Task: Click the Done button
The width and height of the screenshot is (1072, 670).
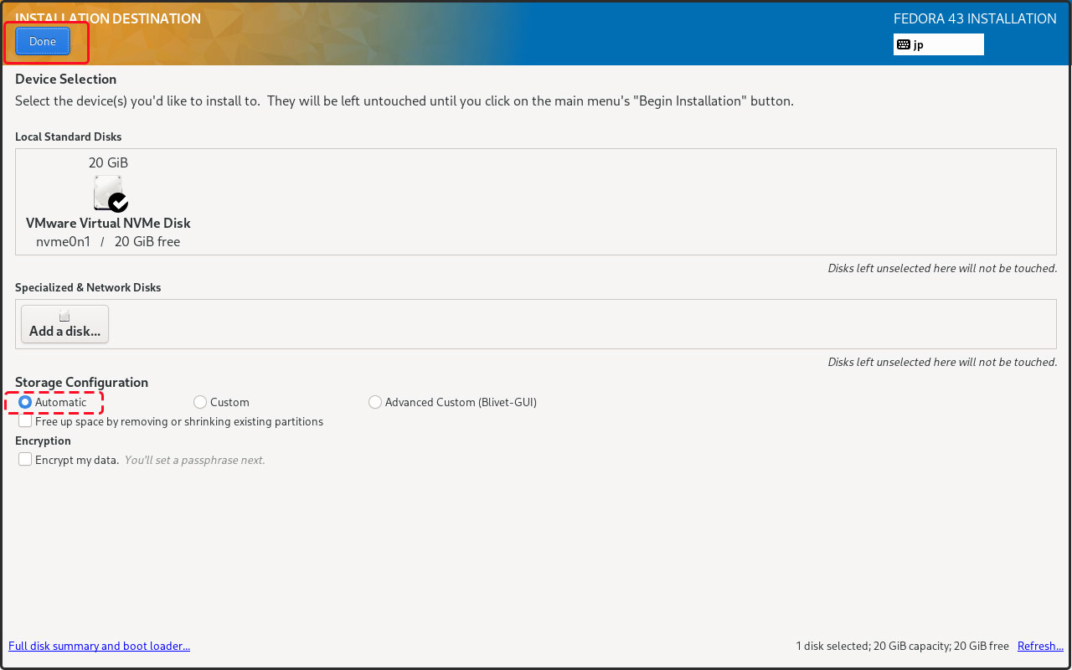Action: [x=43, y=41]
